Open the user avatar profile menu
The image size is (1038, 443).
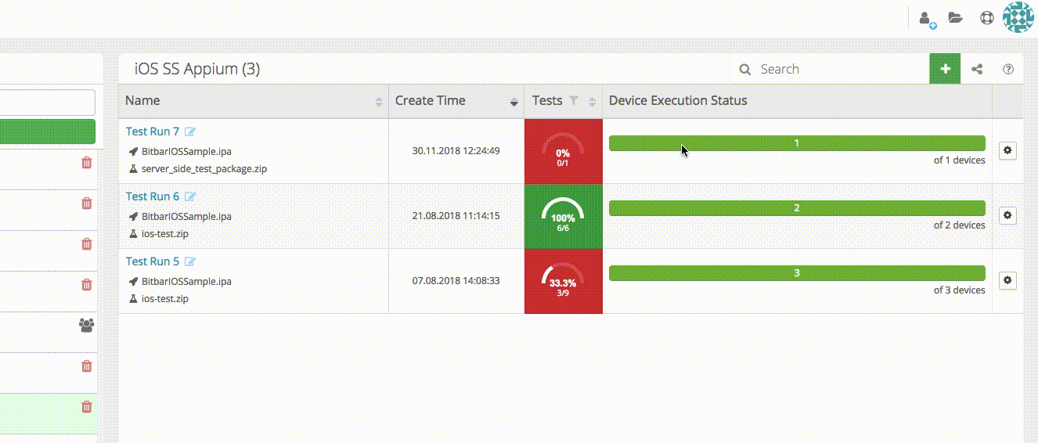click(x=1018, y=17)
